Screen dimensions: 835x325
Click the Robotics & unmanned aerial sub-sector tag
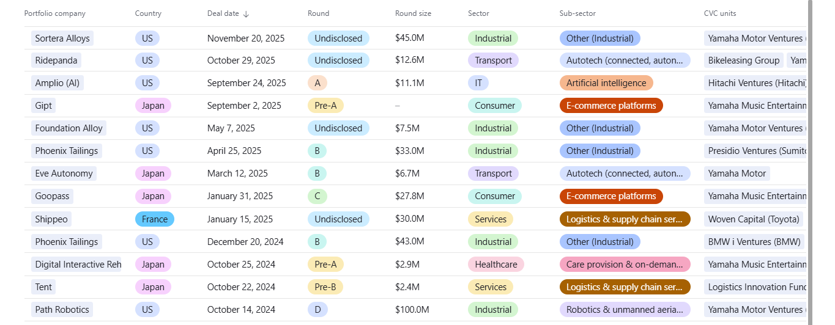pos(624,310)
